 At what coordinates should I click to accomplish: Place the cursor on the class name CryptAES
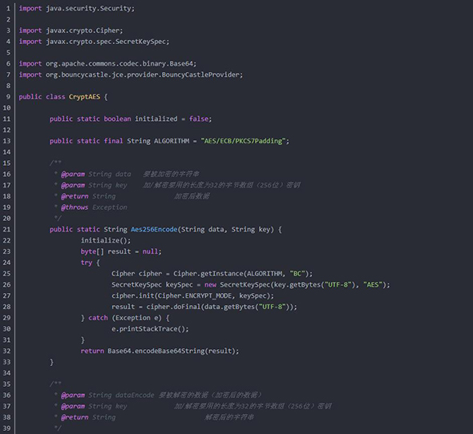[84, 97]
